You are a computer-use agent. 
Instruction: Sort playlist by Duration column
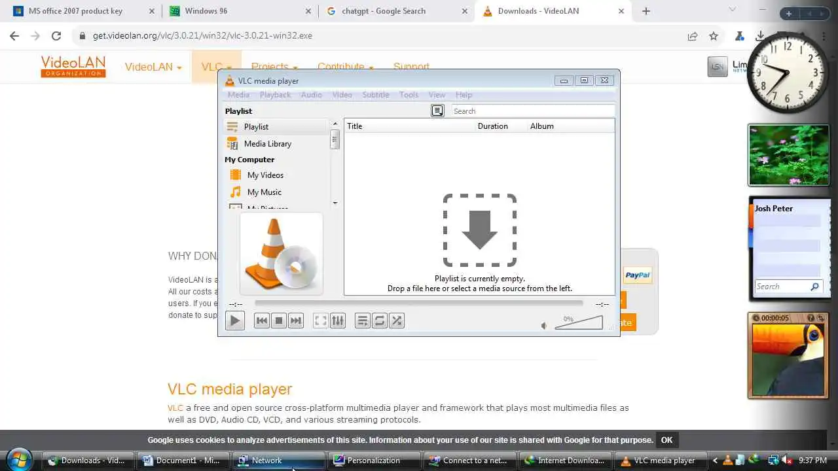501,126
